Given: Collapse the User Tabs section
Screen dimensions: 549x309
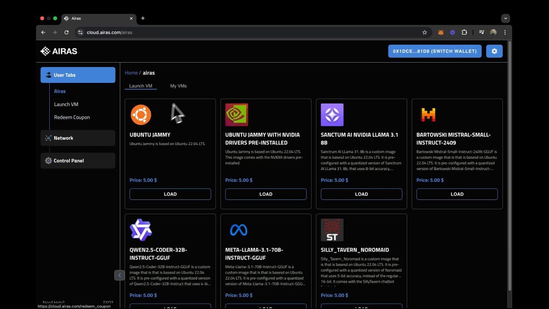Looking at the screenshot, I should (x=78, y=75).
